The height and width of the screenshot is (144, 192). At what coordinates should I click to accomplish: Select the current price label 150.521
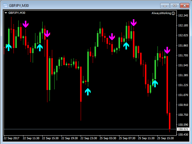pos(183,129)
